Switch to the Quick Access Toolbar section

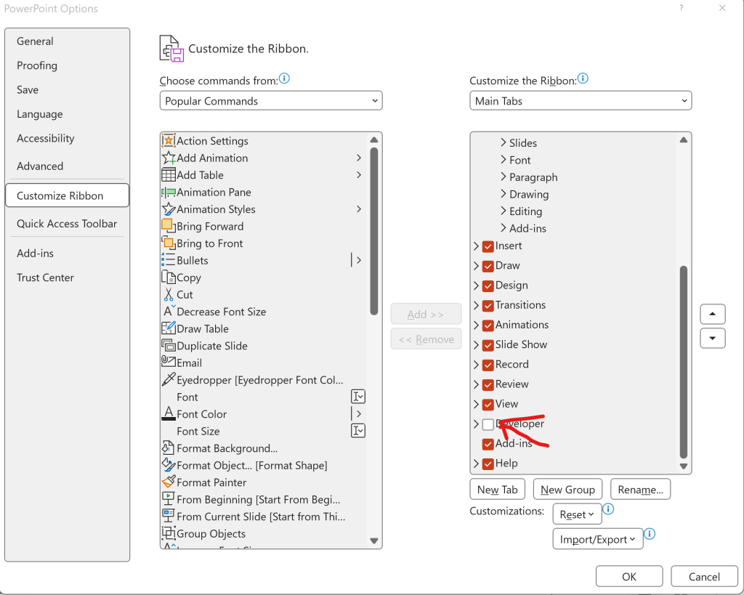[x=66, y=224]
